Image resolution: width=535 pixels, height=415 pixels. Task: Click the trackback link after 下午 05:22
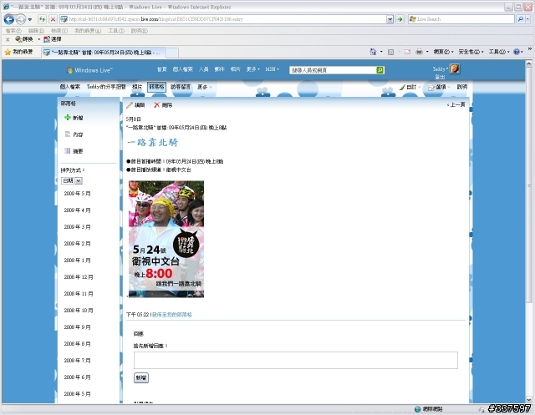click(172, 315)
